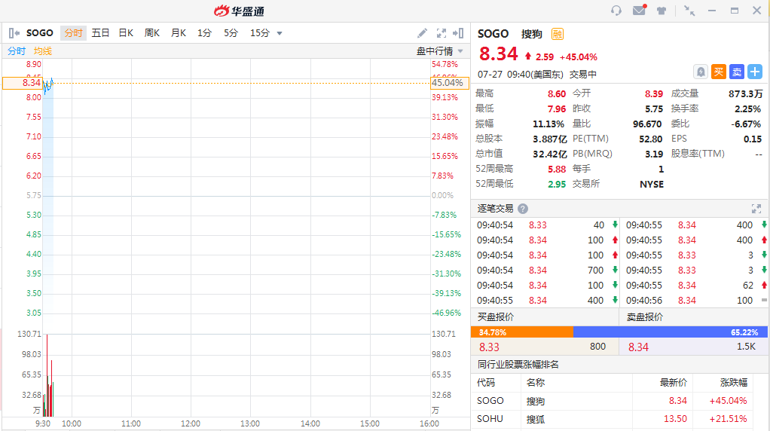The height and width of the screenshot is (431, 770).
Task: Expand chart to fullscreen
Action: (442, 33)
